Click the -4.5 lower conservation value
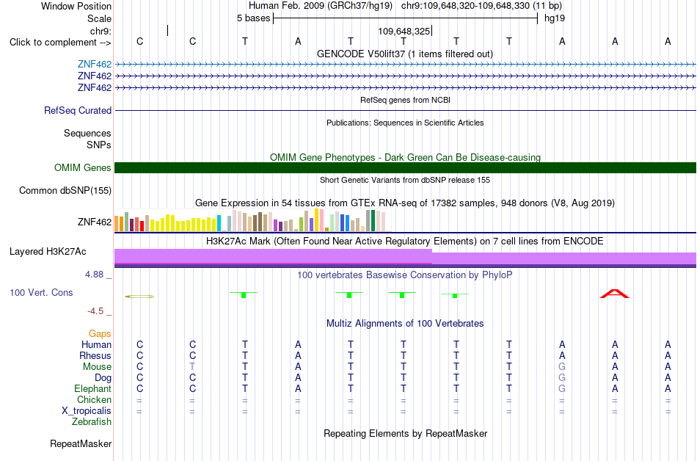 point(95,311)
